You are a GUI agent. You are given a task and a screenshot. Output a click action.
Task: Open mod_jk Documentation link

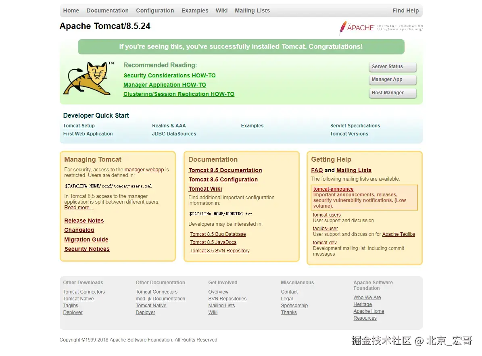point(161,299)
